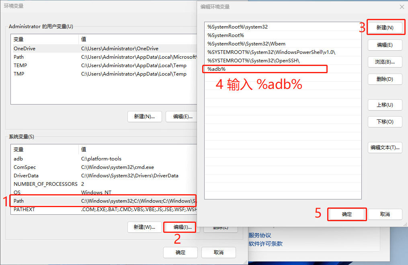Confirm edit dialog with 确定
Image resolution: width=408 pixels, height=265 pixels.
(347, 214)
